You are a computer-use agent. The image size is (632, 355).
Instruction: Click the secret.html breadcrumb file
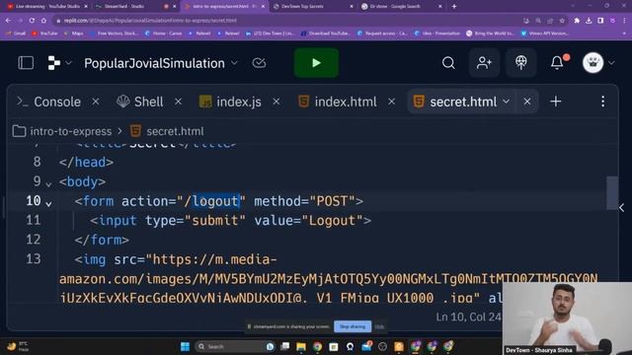(x=167, y=131)
